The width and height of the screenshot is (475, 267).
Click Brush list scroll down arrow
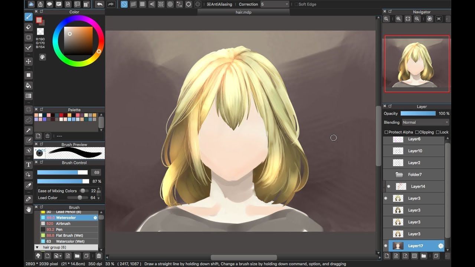coord(101,250)
